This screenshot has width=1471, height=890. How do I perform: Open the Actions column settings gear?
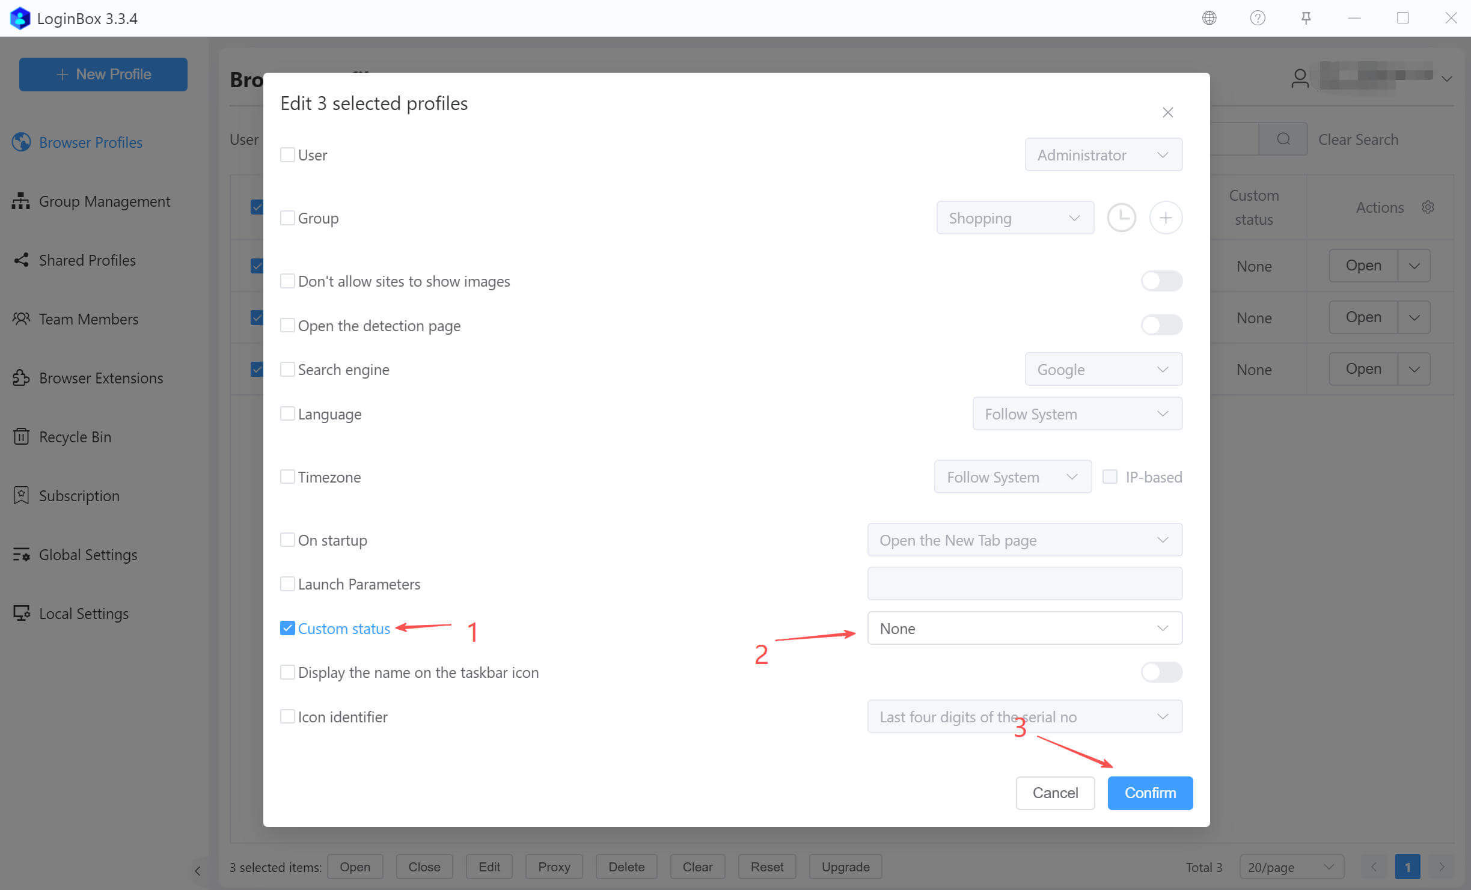[1428, 207]
